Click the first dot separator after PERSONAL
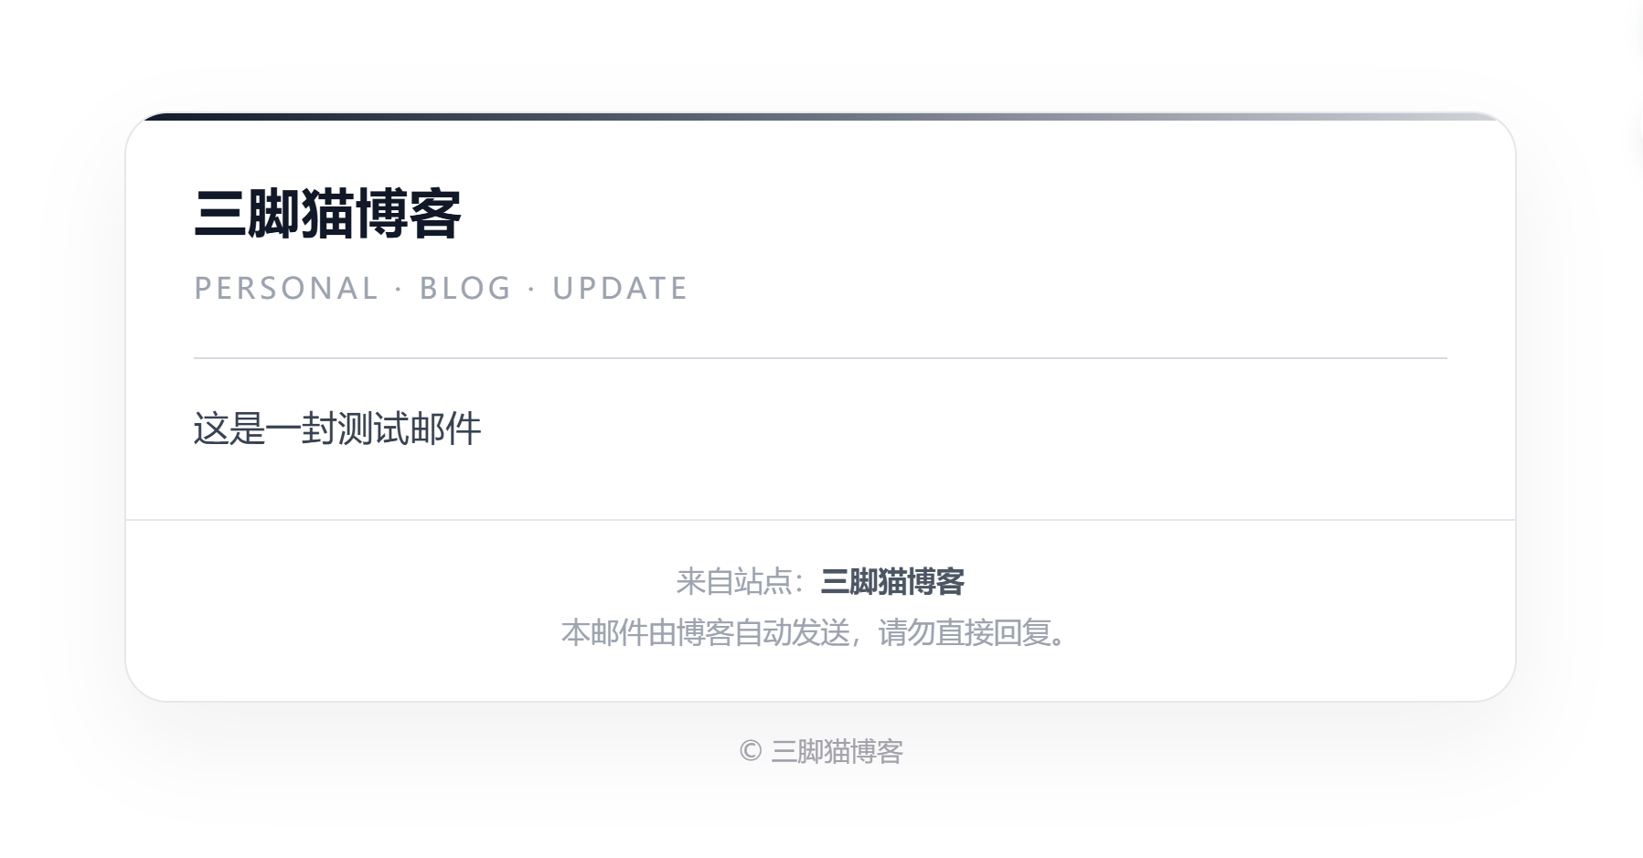 coord(399,290)
